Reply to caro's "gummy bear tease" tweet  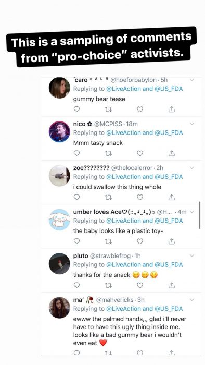click(x=76, y=109)
